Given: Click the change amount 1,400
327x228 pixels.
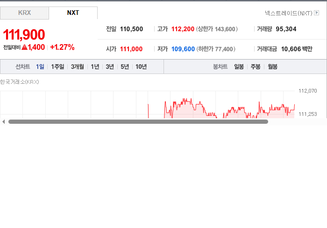Looking at the screenshot, I should tap(36, 47).
